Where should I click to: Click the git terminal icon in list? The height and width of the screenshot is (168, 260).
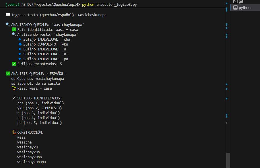click(x=235, y=1)
